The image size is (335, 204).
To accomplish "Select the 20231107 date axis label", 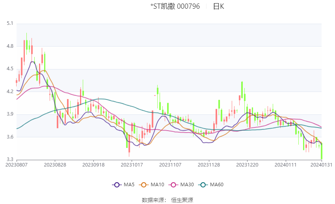I will pos(170,165).
